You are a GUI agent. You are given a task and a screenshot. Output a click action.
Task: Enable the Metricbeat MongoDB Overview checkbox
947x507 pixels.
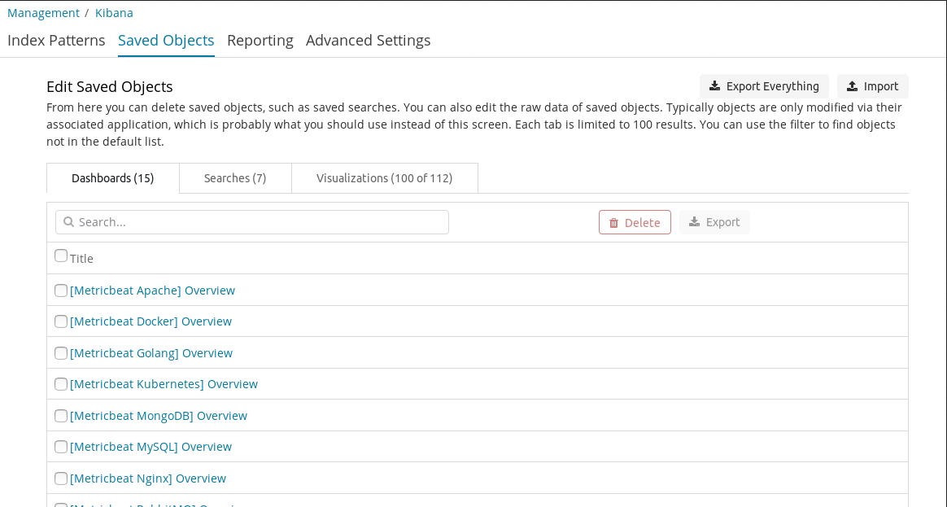pyautogui.click(x=61, y=416)
